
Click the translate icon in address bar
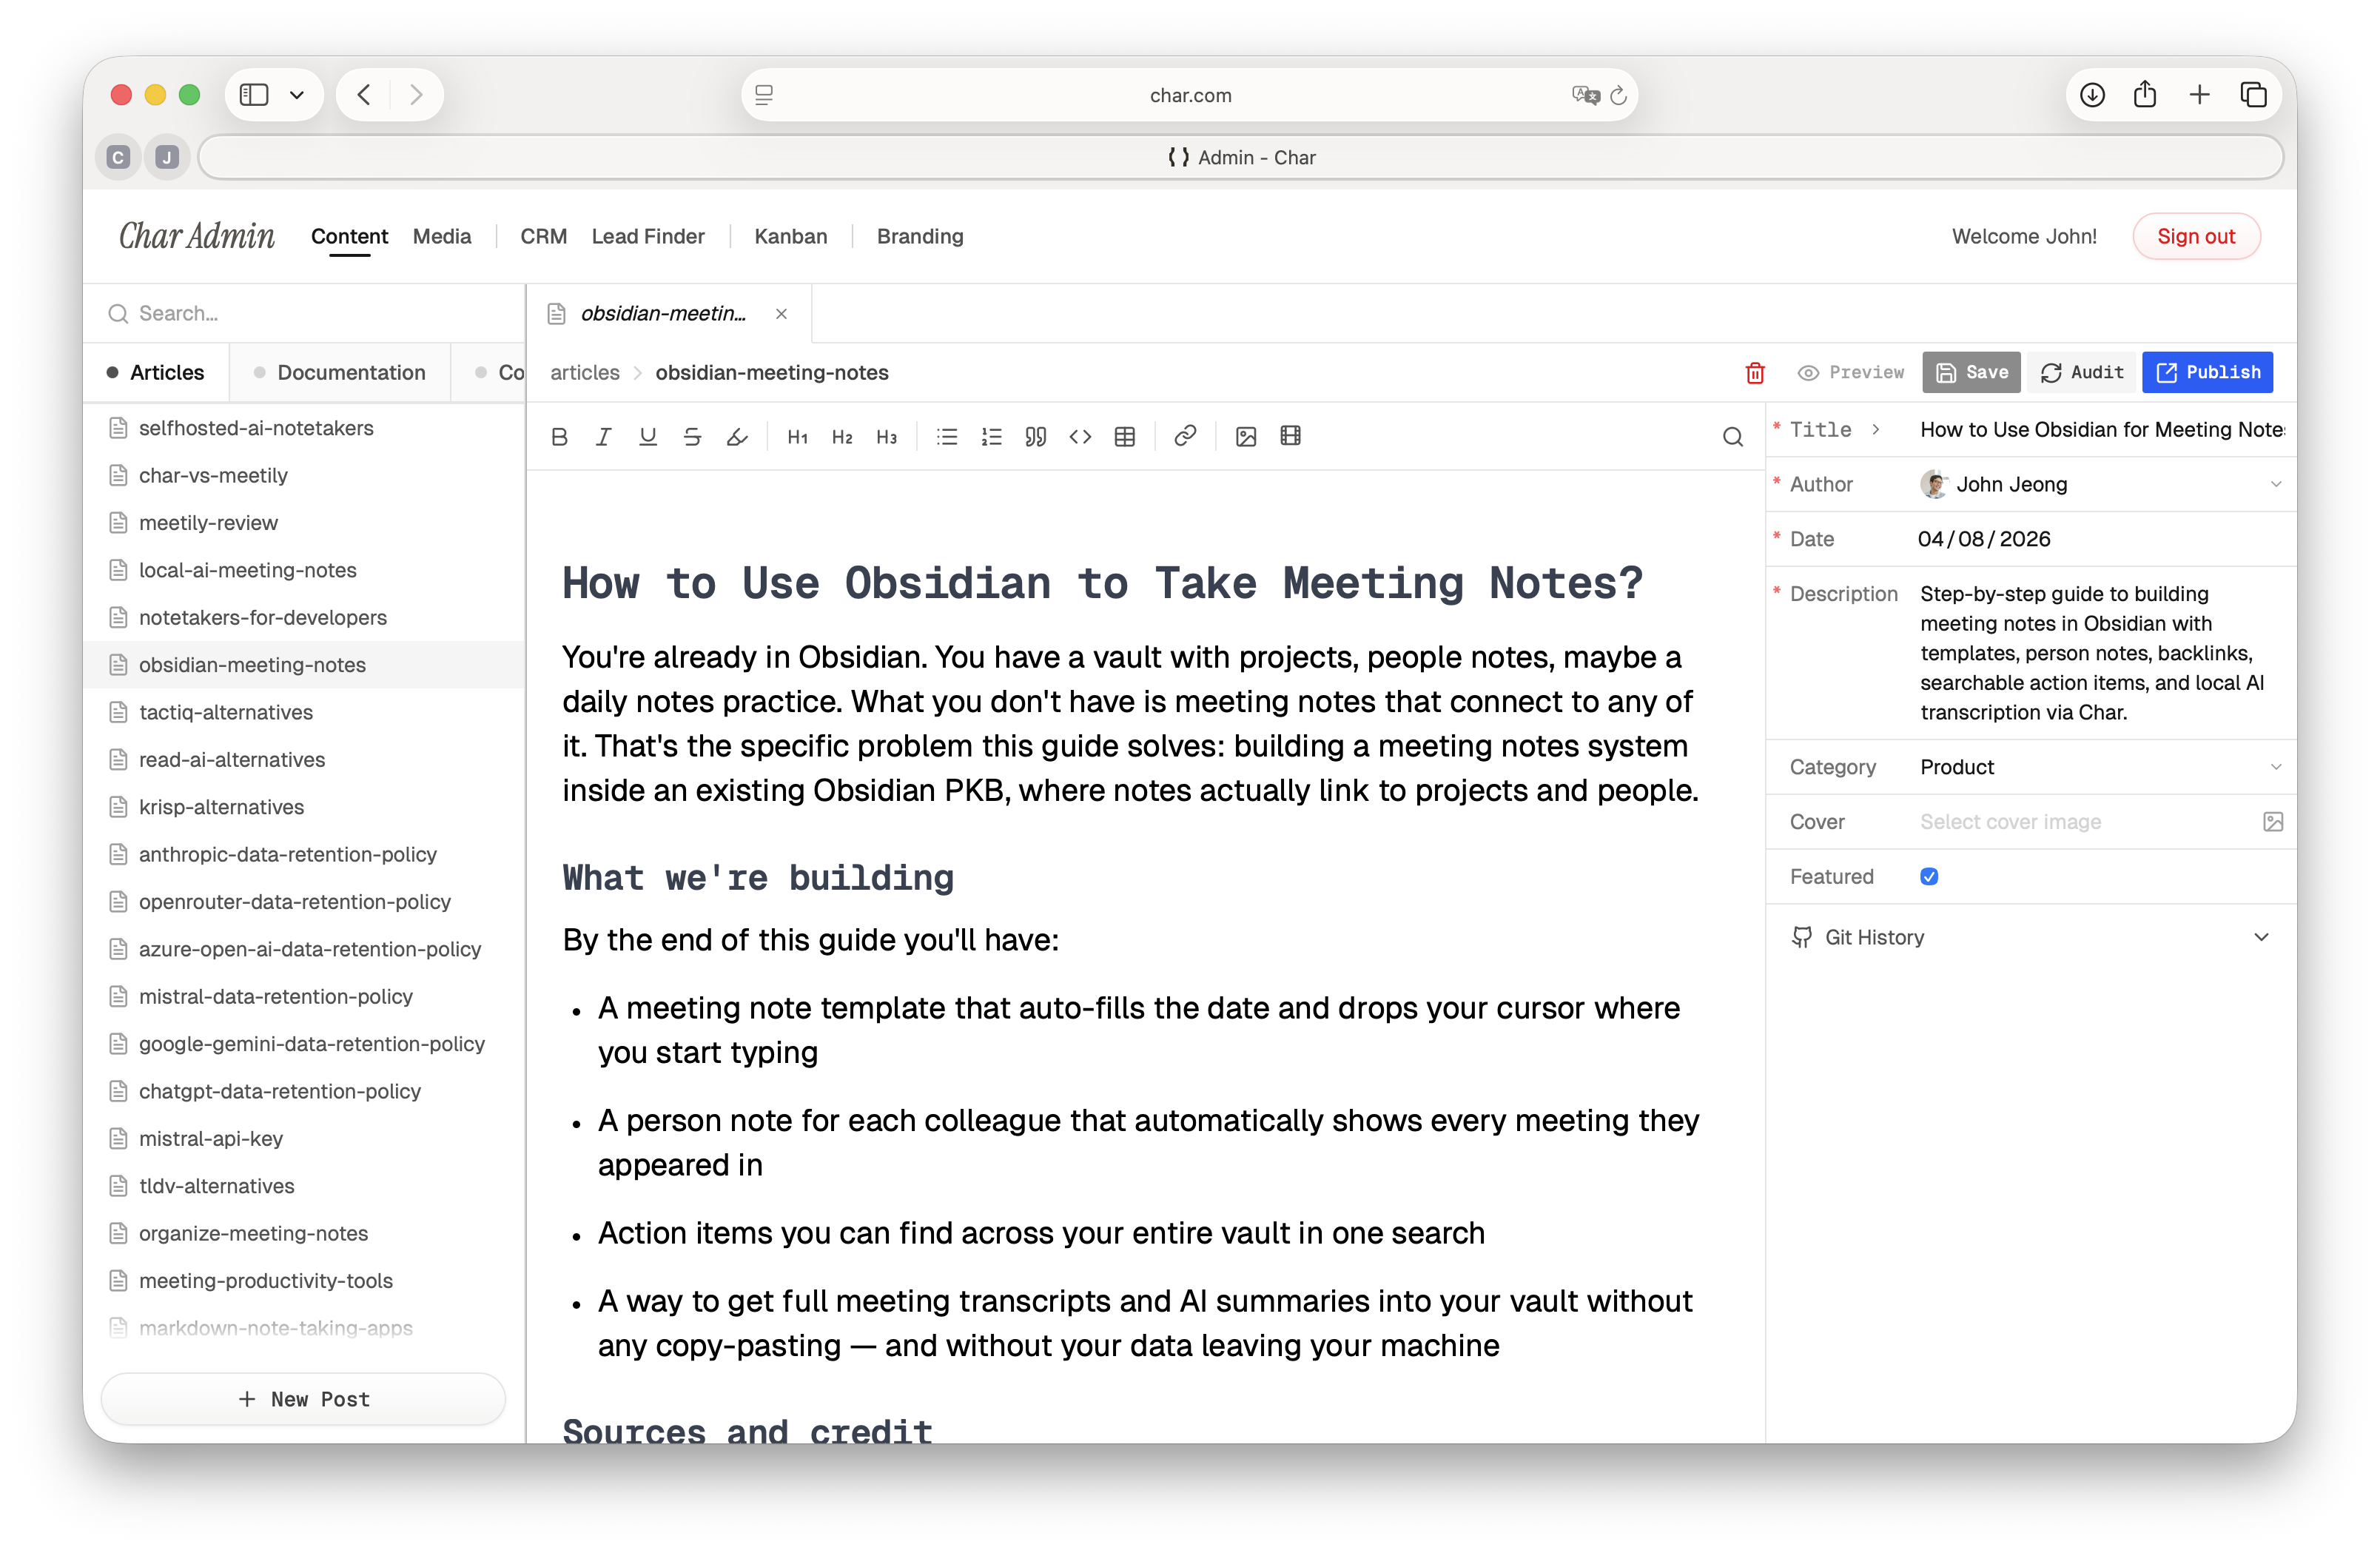[1585, 95]
